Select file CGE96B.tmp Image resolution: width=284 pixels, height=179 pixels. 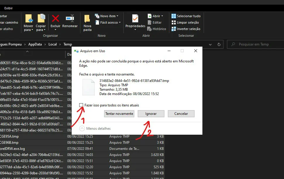82,143
